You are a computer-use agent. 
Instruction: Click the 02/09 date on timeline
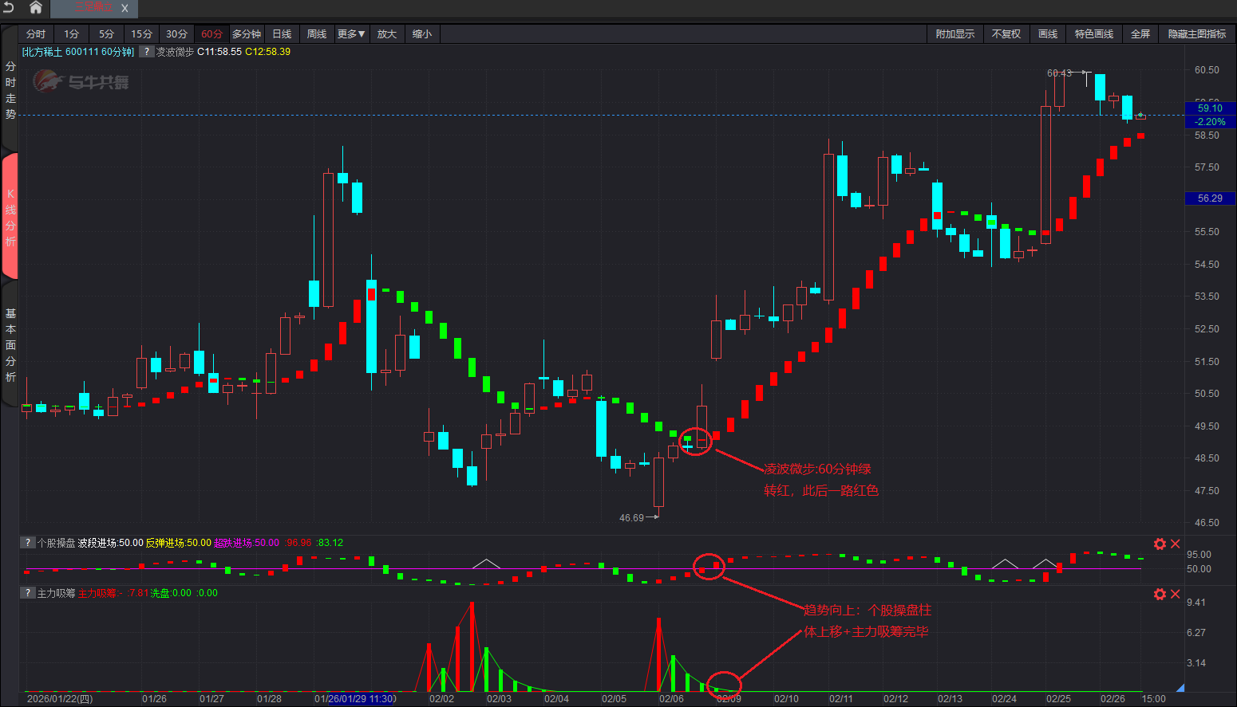point(729,699)
